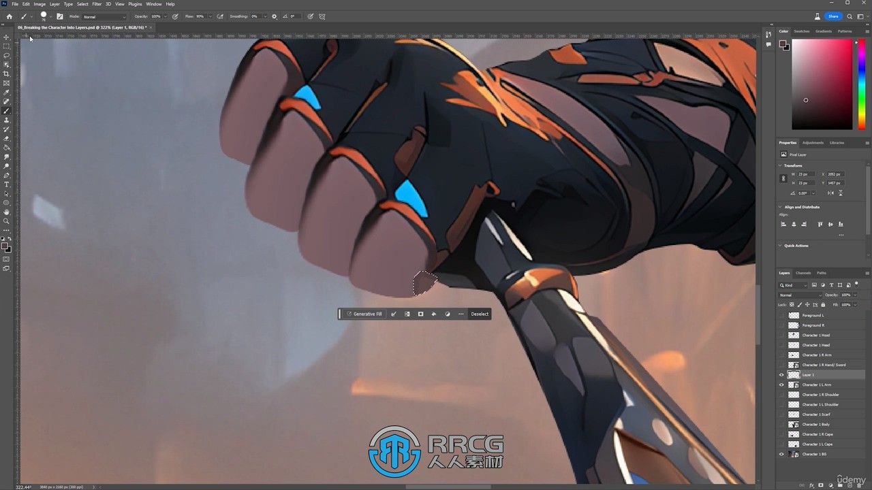872x490 pixels.
Task: Show the Foreground L layer
Action: [781, 316]
